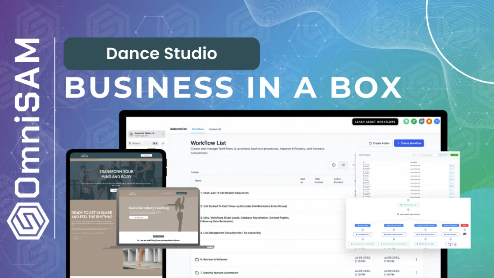Open Call Booked To Call Follow-up folder
This screenshot has width=494, height=278.
click(243, 206)
